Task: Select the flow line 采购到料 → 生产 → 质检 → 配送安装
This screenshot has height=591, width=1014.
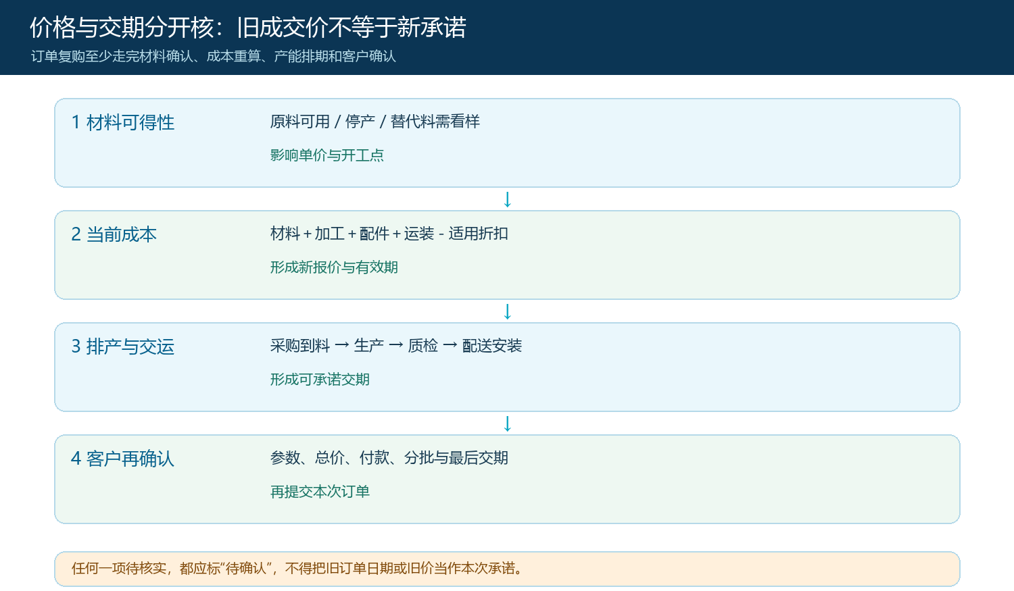Action: 396,346
